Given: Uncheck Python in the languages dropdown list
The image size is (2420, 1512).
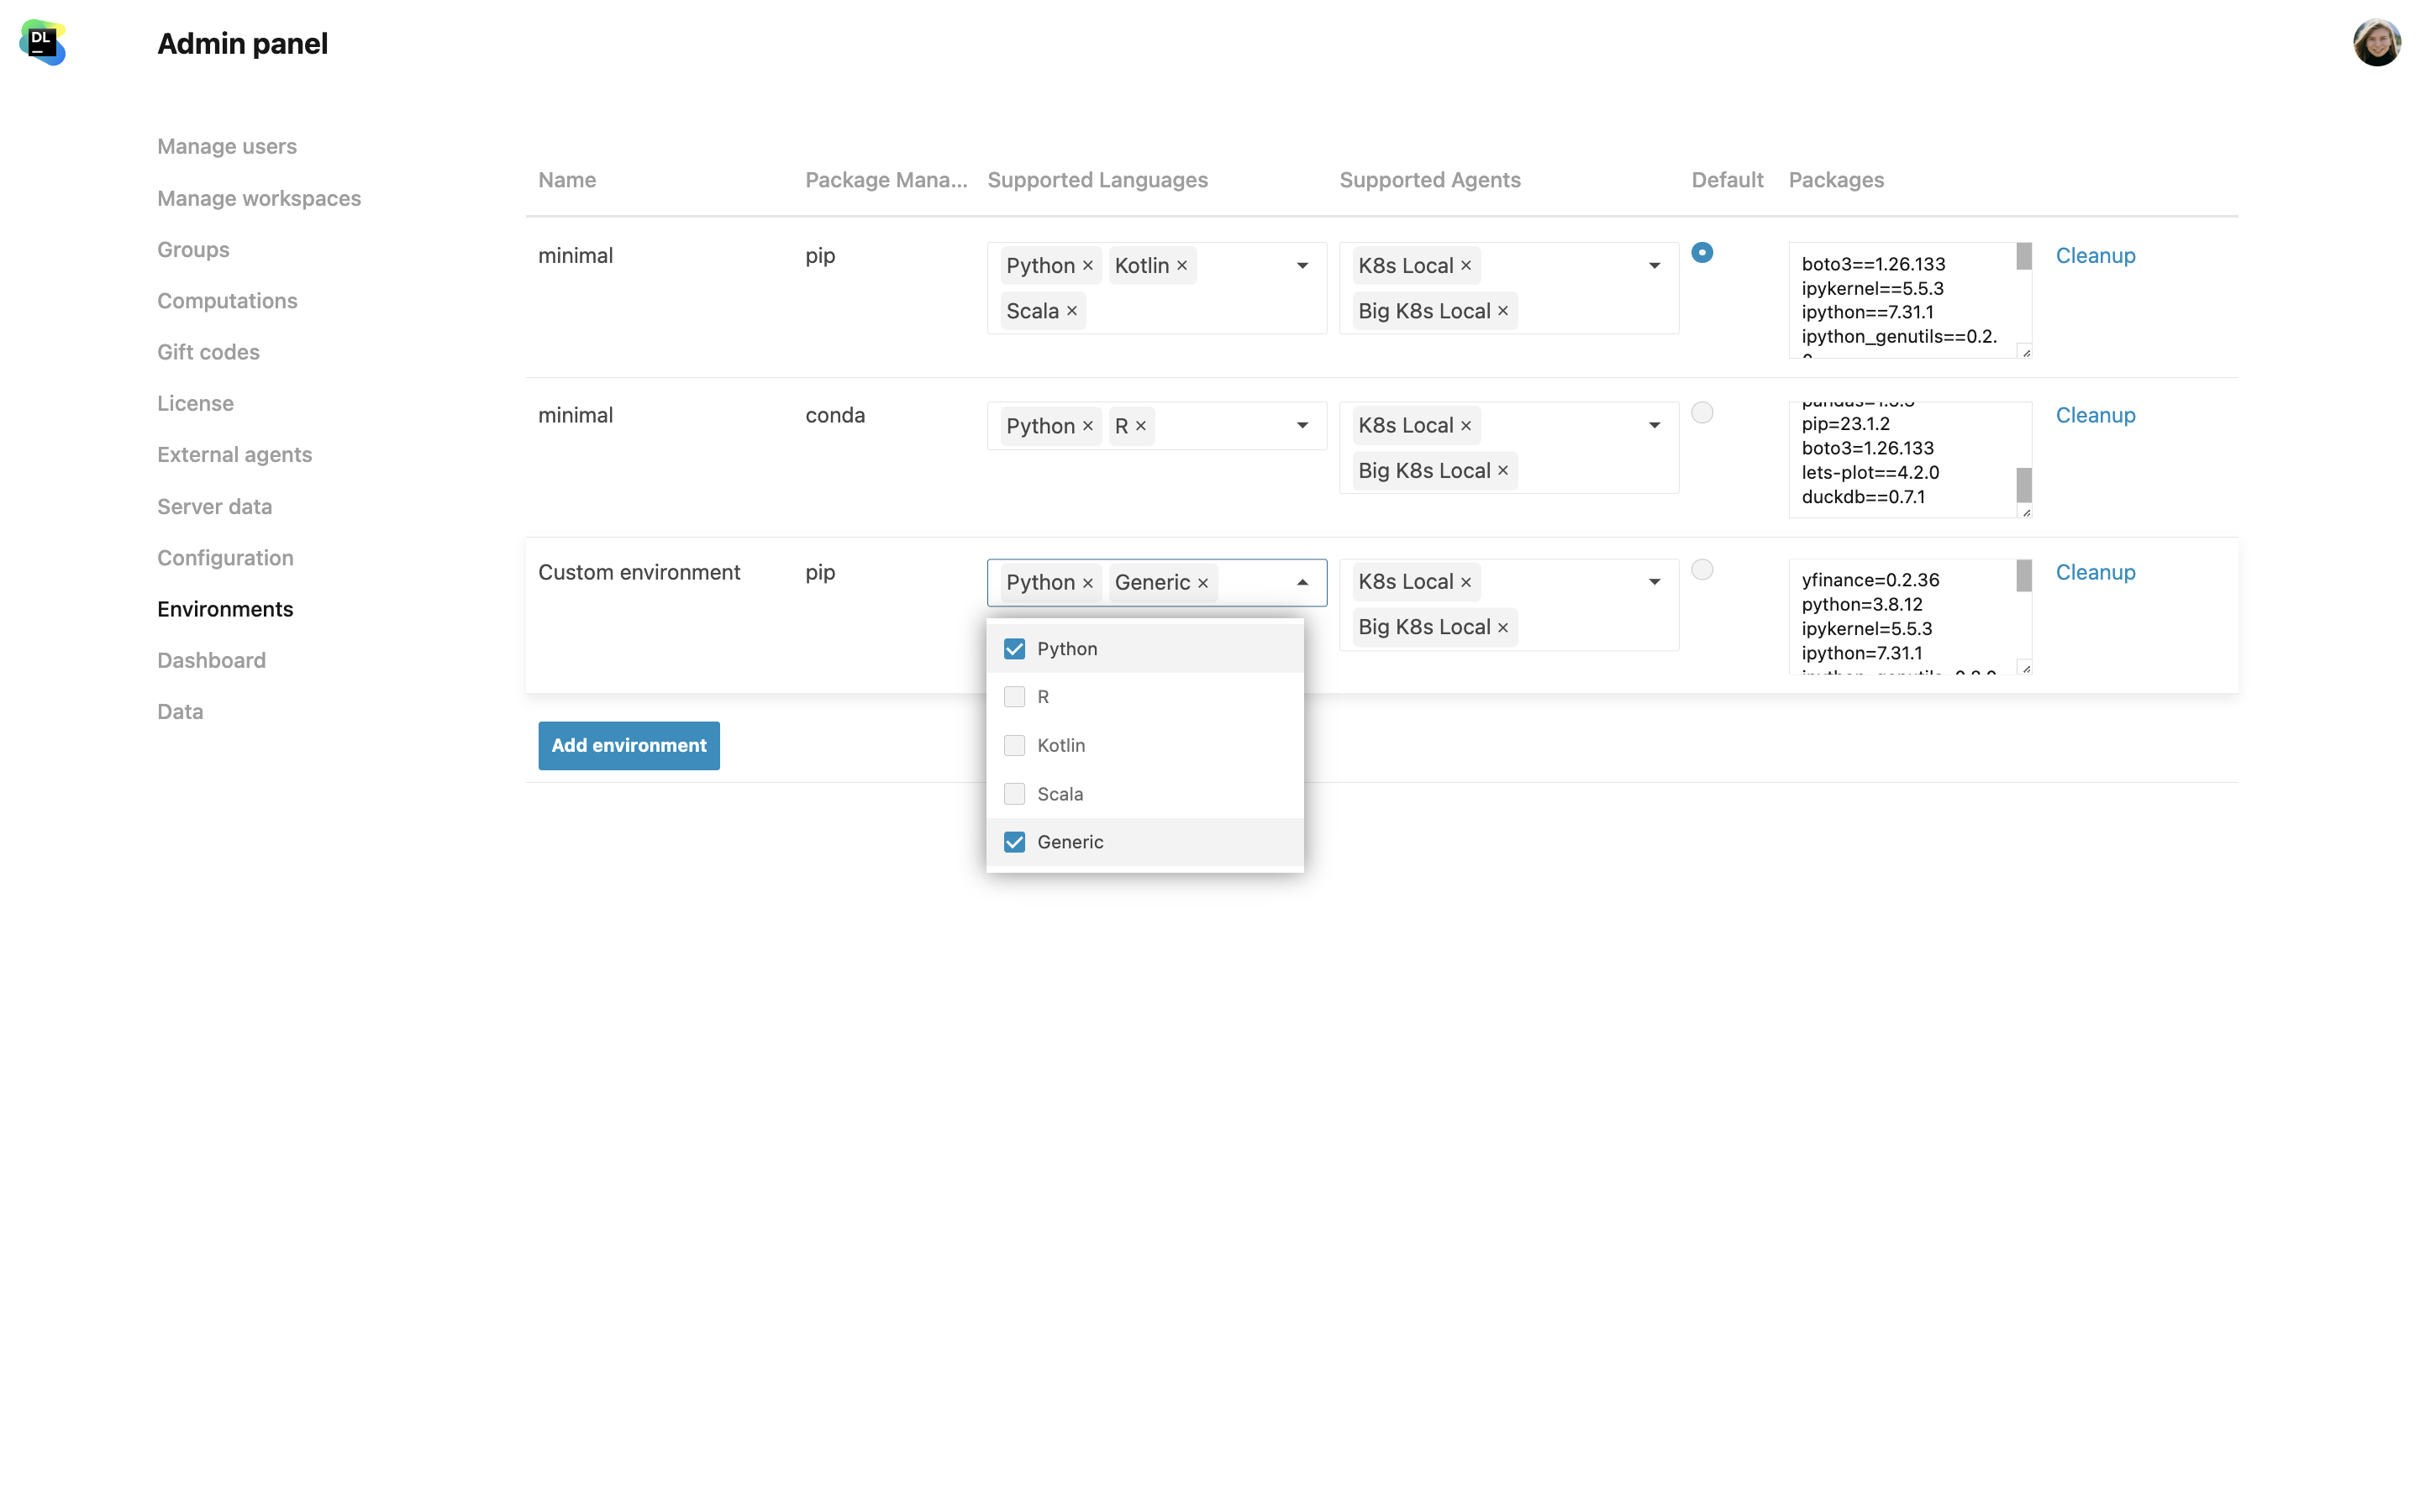Looking at the screenshot, I should (x=1014, y=649).
